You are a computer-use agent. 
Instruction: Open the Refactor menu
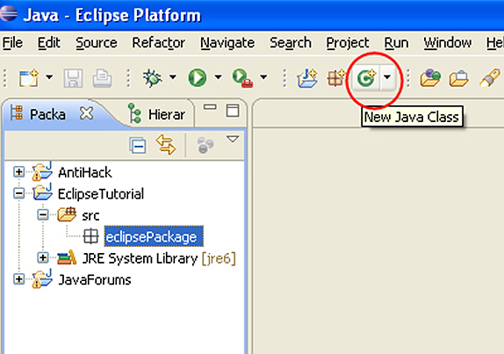tap(158, 43)
